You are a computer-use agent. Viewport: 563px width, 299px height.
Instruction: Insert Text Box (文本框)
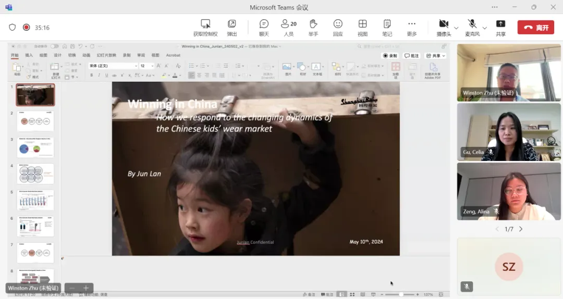[317, 69]
